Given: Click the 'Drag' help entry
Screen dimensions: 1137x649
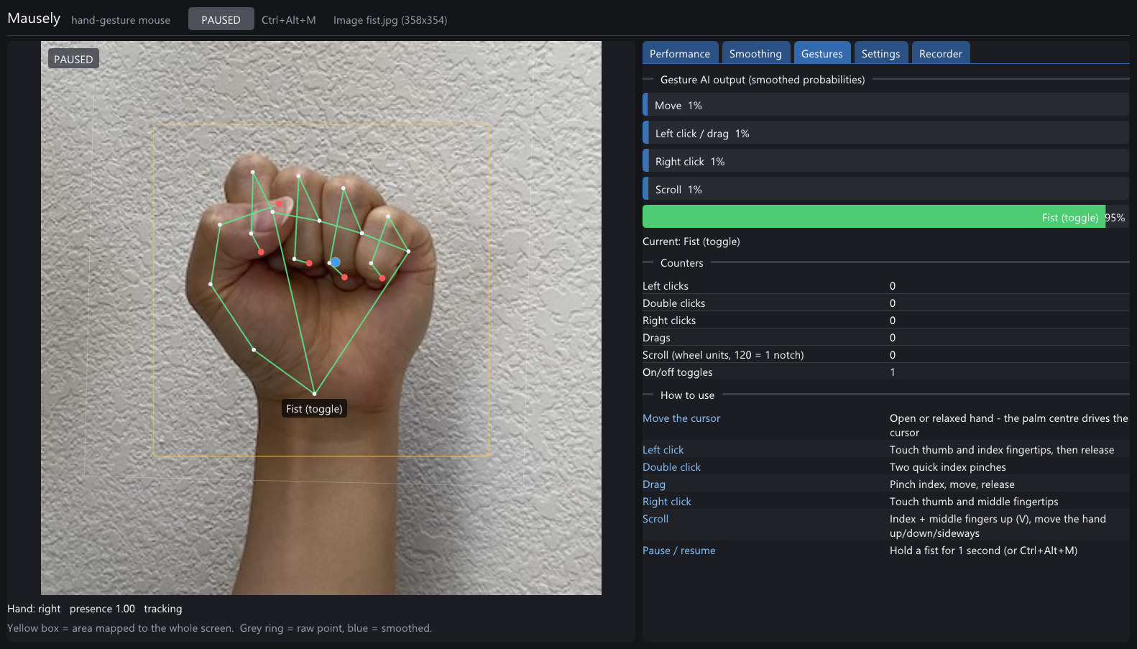Looking at the screenshot, I should click(654, 484).
